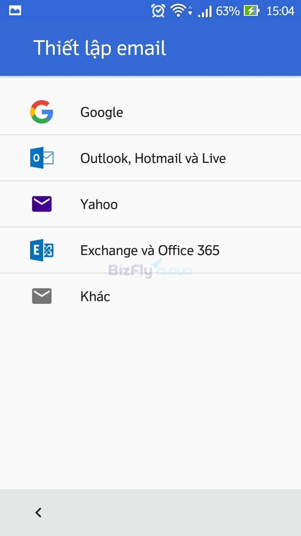Screen dimensions: 301x536
Task: Tap the signal strength bars icon
Action: (205, 11)
